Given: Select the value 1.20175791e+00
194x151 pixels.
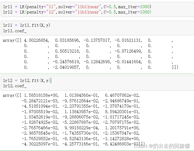Looking at the screenshot, I should 122,128.
